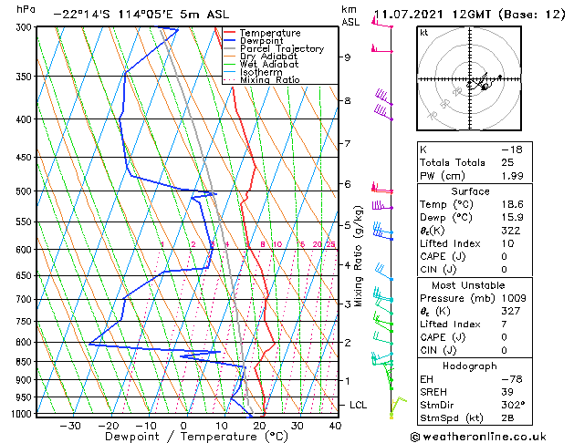Click the EH value -78
The width and height of the screenshot is (574, 443).
click(x=512, y=379)
